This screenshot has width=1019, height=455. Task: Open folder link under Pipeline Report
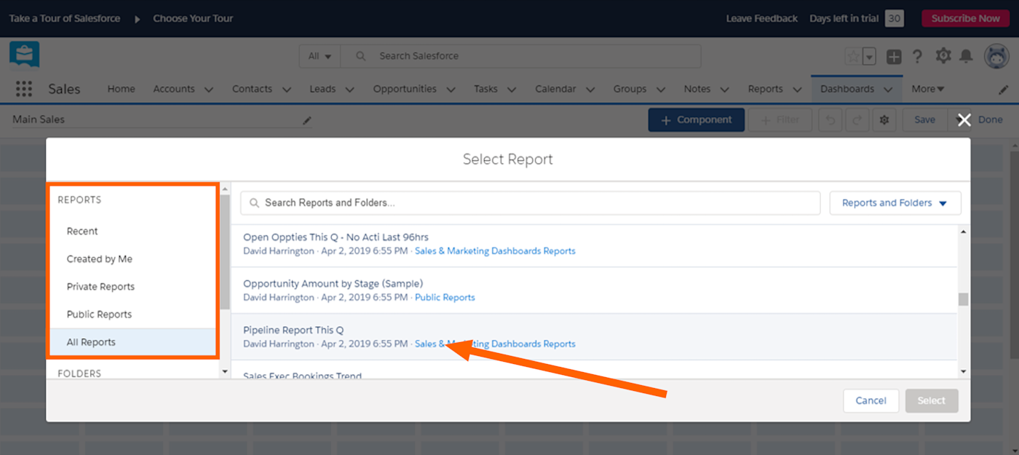pos(495,344)
